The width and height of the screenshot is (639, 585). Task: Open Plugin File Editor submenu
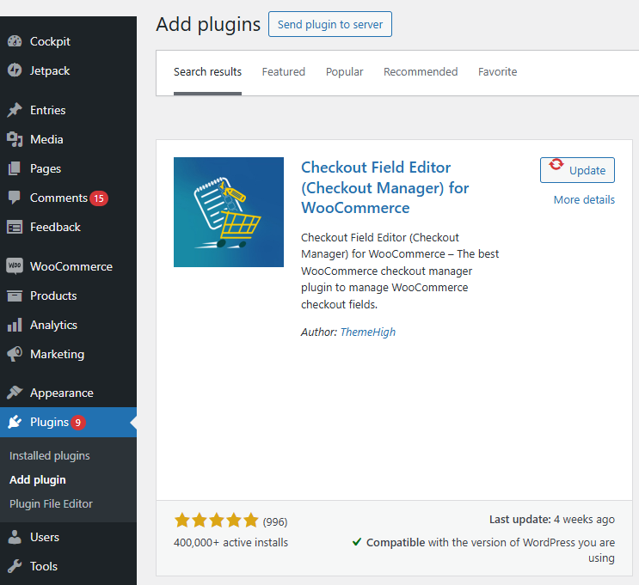click(51, 503)
